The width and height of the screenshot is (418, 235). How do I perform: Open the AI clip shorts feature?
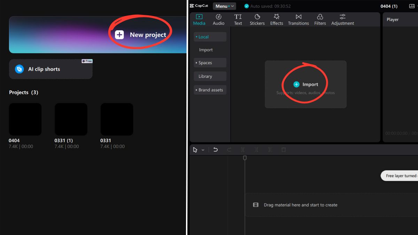(51, 69)
